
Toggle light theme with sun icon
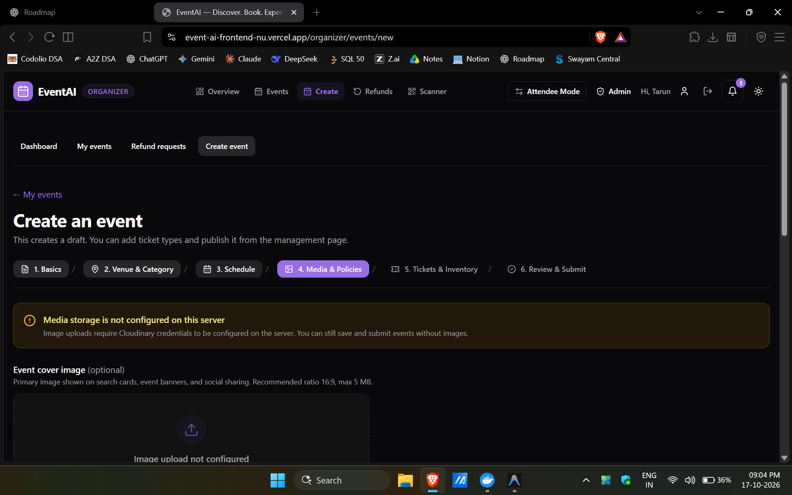coord(758,91)
